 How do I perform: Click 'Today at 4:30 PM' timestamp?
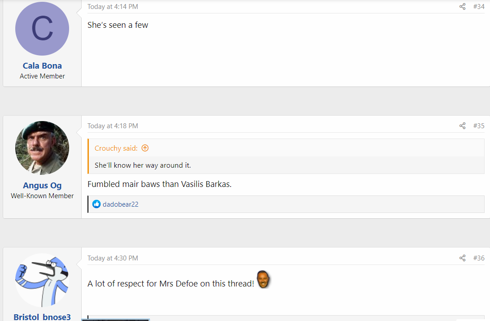(113, 258)
